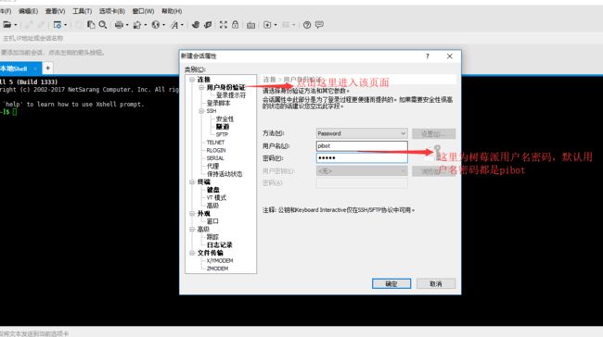Click the 确定 button

pos(391,283)
